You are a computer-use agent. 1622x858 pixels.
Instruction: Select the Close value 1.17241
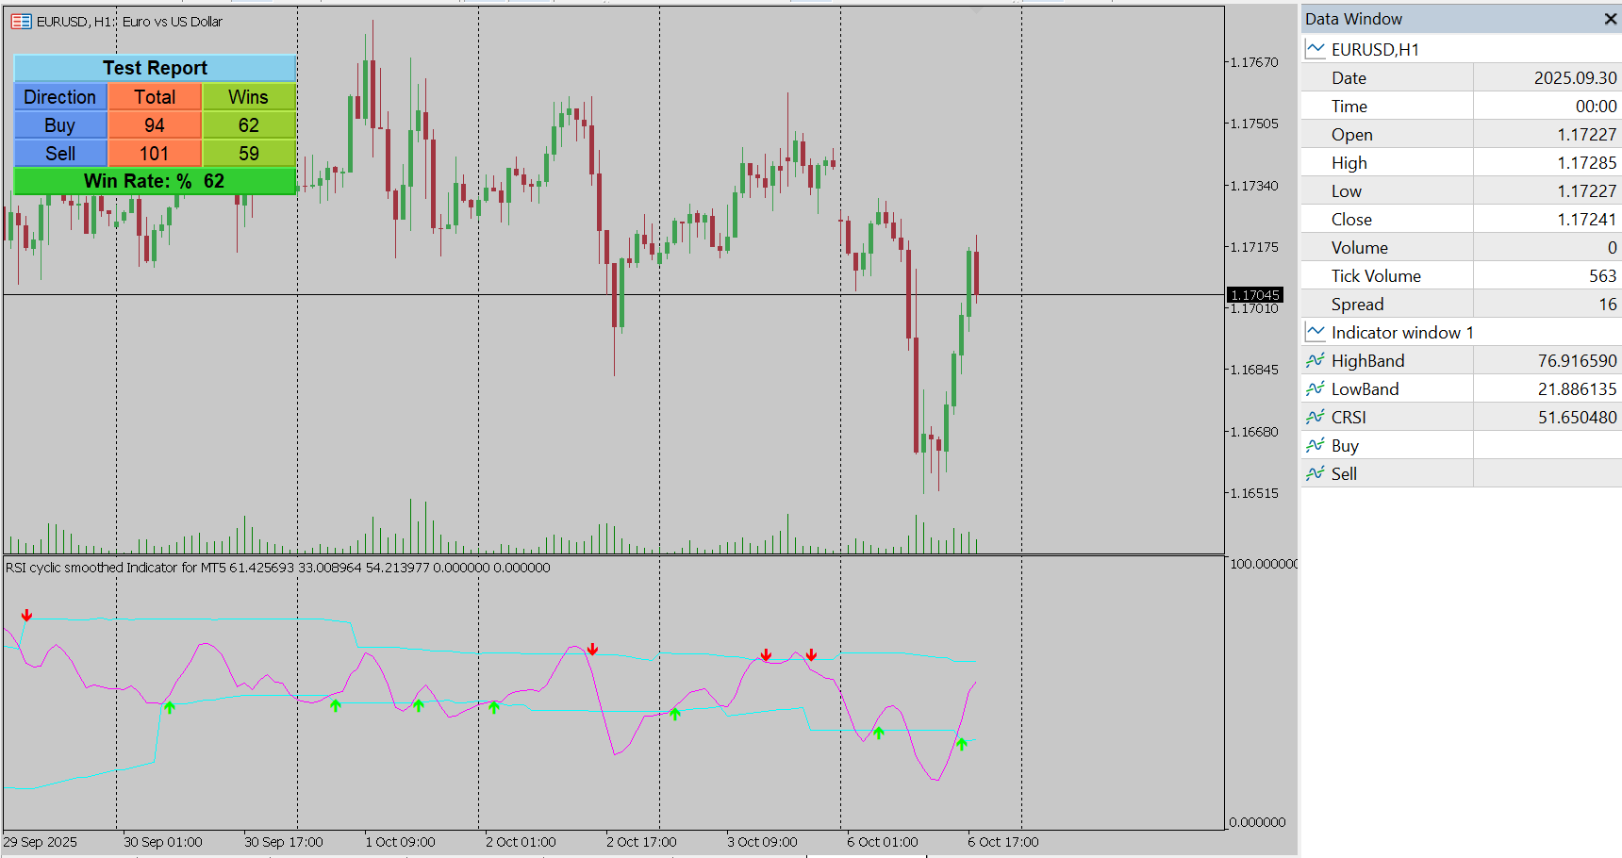click(1586, 220)
